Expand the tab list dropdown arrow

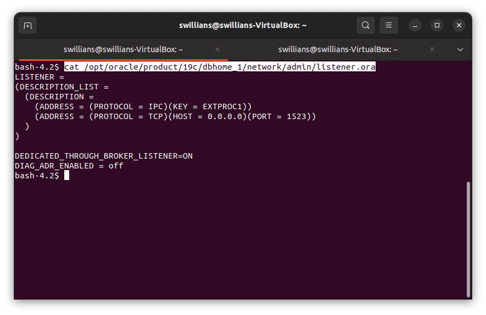coord(460,49)
